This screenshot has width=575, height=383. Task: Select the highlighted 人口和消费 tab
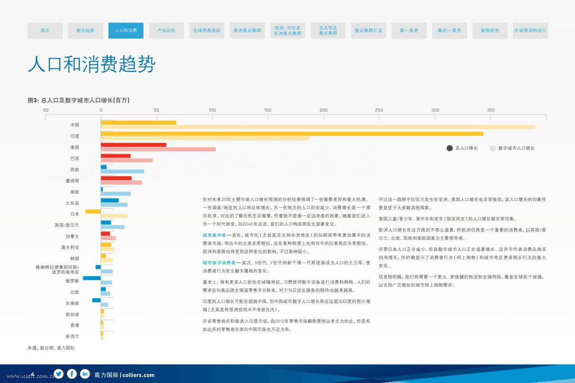[x=126, y=31]
